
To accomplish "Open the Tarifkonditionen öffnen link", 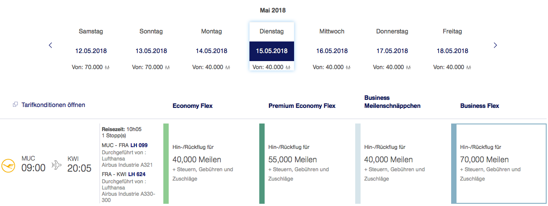I will click(x=53, y=105).
